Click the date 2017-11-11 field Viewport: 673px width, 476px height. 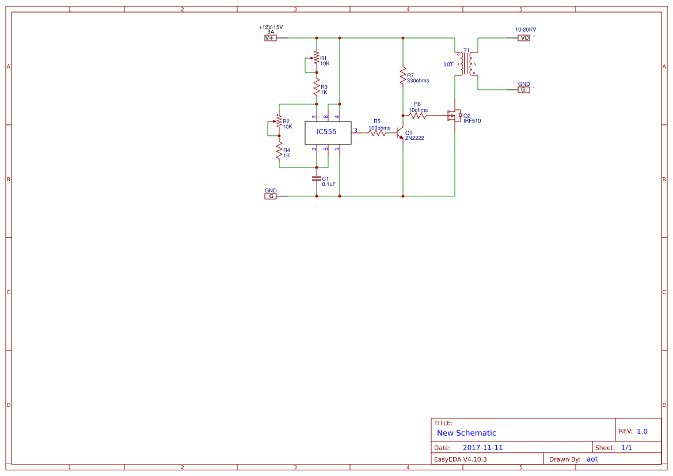[484, 447]
